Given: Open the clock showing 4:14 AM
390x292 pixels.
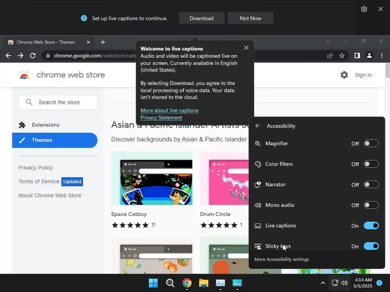Looking at the screenshot, I should (x=363, y=283).
